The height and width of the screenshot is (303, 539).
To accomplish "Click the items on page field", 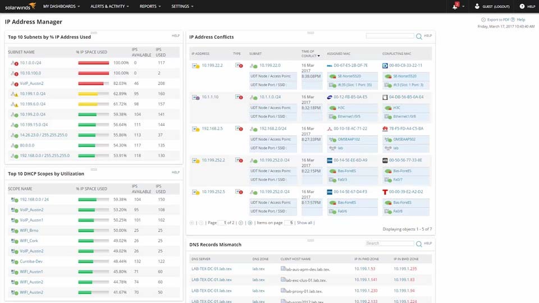I will point(289,223).
